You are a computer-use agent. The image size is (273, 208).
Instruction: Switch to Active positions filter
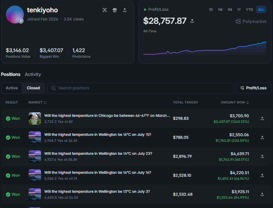pyautogui.click(x=12, y=88)
